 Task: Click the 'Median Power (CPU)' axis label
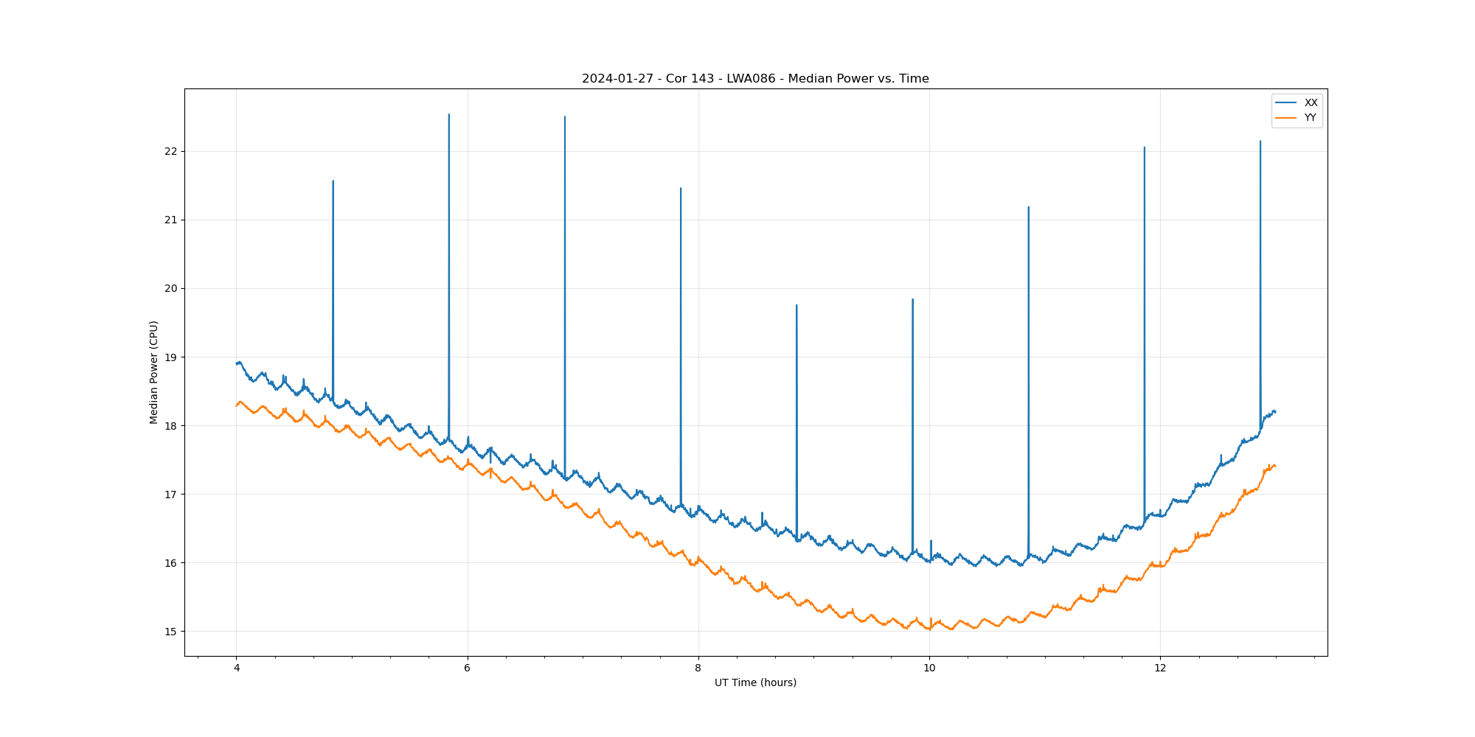[x=154, y=372]
